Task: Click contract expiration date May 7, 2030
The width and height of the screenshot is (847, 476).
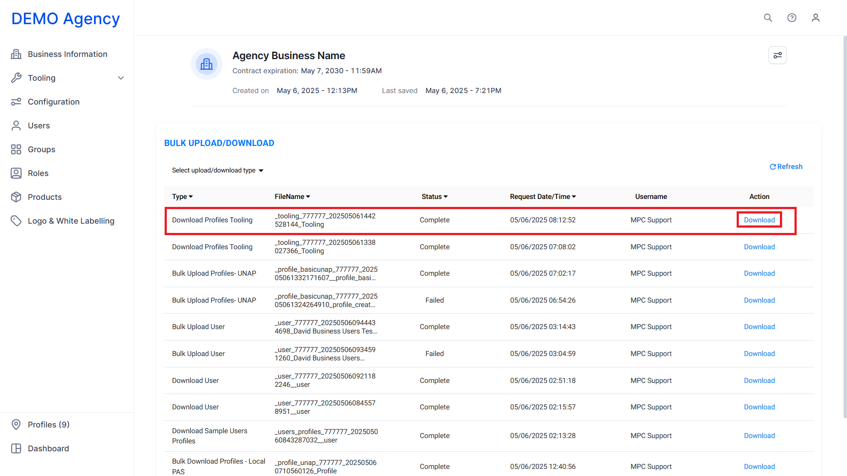Action: 341,71
